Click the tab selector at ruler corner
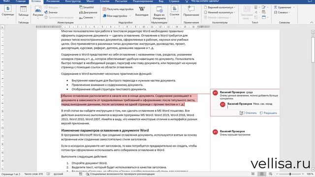 (2, 27)
